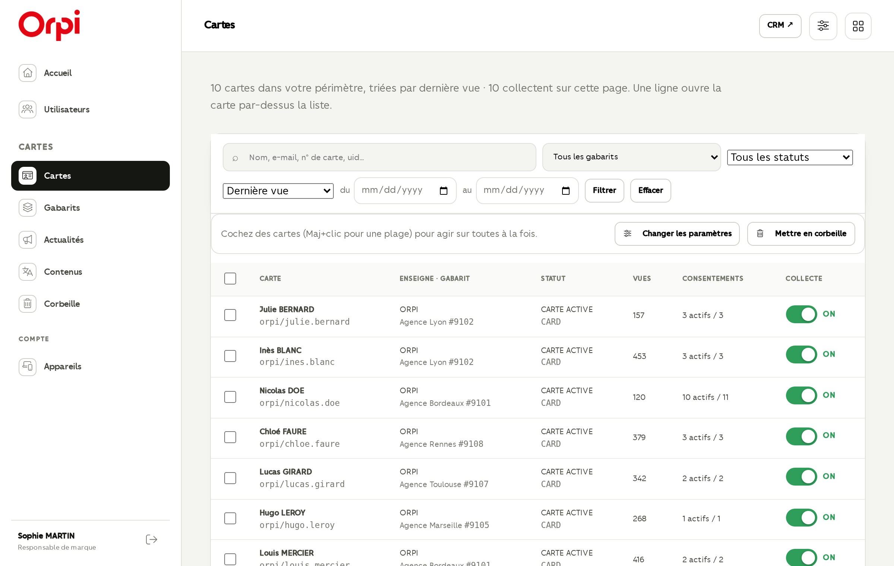Expand the 'Tous les gabarits' dropdown
The image size is (894, 566).
(x=631, y=157)
